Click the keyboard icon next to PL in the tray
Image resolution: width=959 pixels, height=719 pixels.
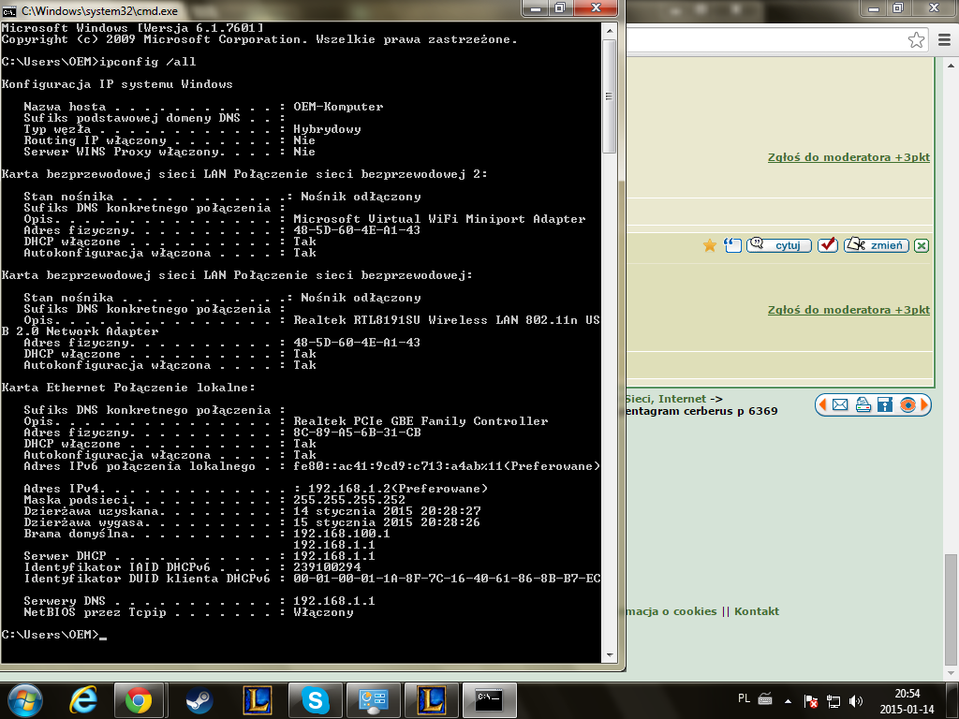pyautogui.click(x=765, y=698)
